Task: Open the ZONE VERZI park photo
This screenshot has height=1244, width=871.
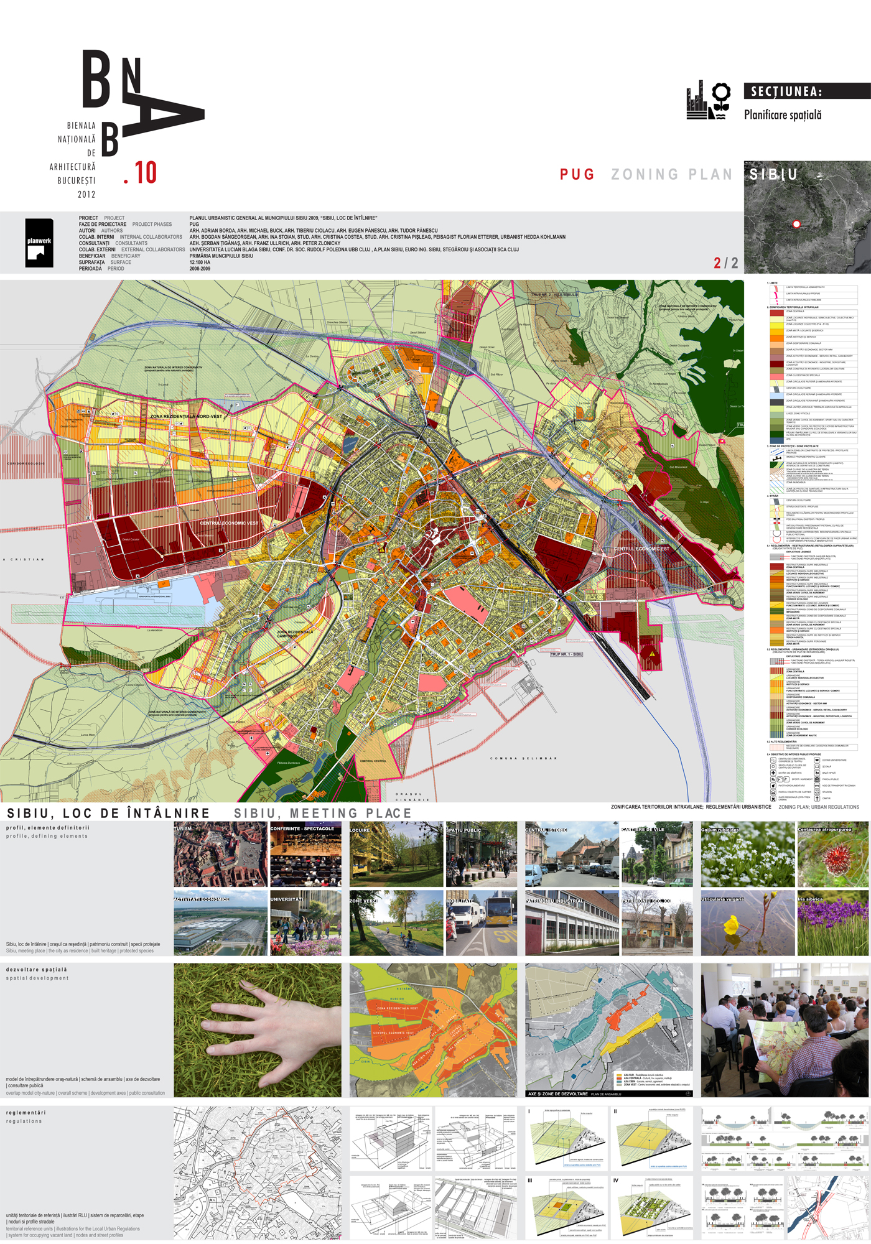Action: click(396, 923)
